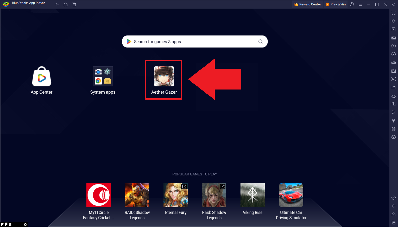Mute volume in the sidebar

pyautogui.click(x=394, y=21)
